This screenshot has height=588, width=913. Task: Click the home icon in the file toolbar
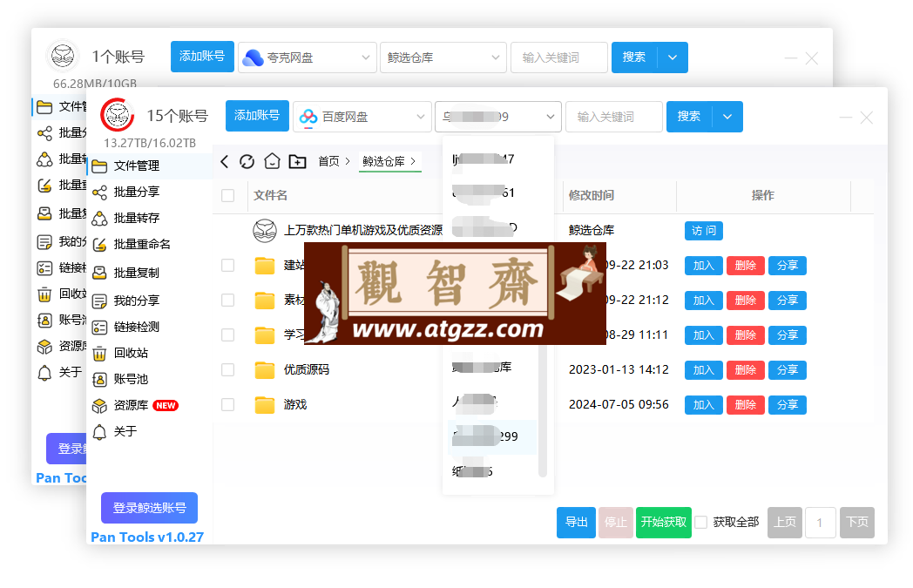click(x=272, y=161)
